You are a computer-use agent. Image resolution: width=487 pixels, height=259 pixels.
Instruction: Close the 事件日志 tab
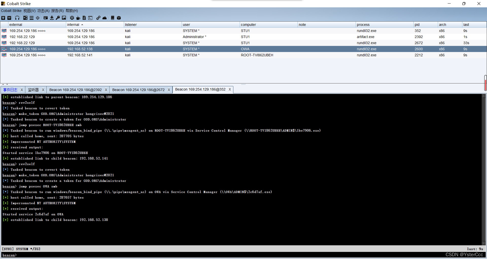(22, 90)
